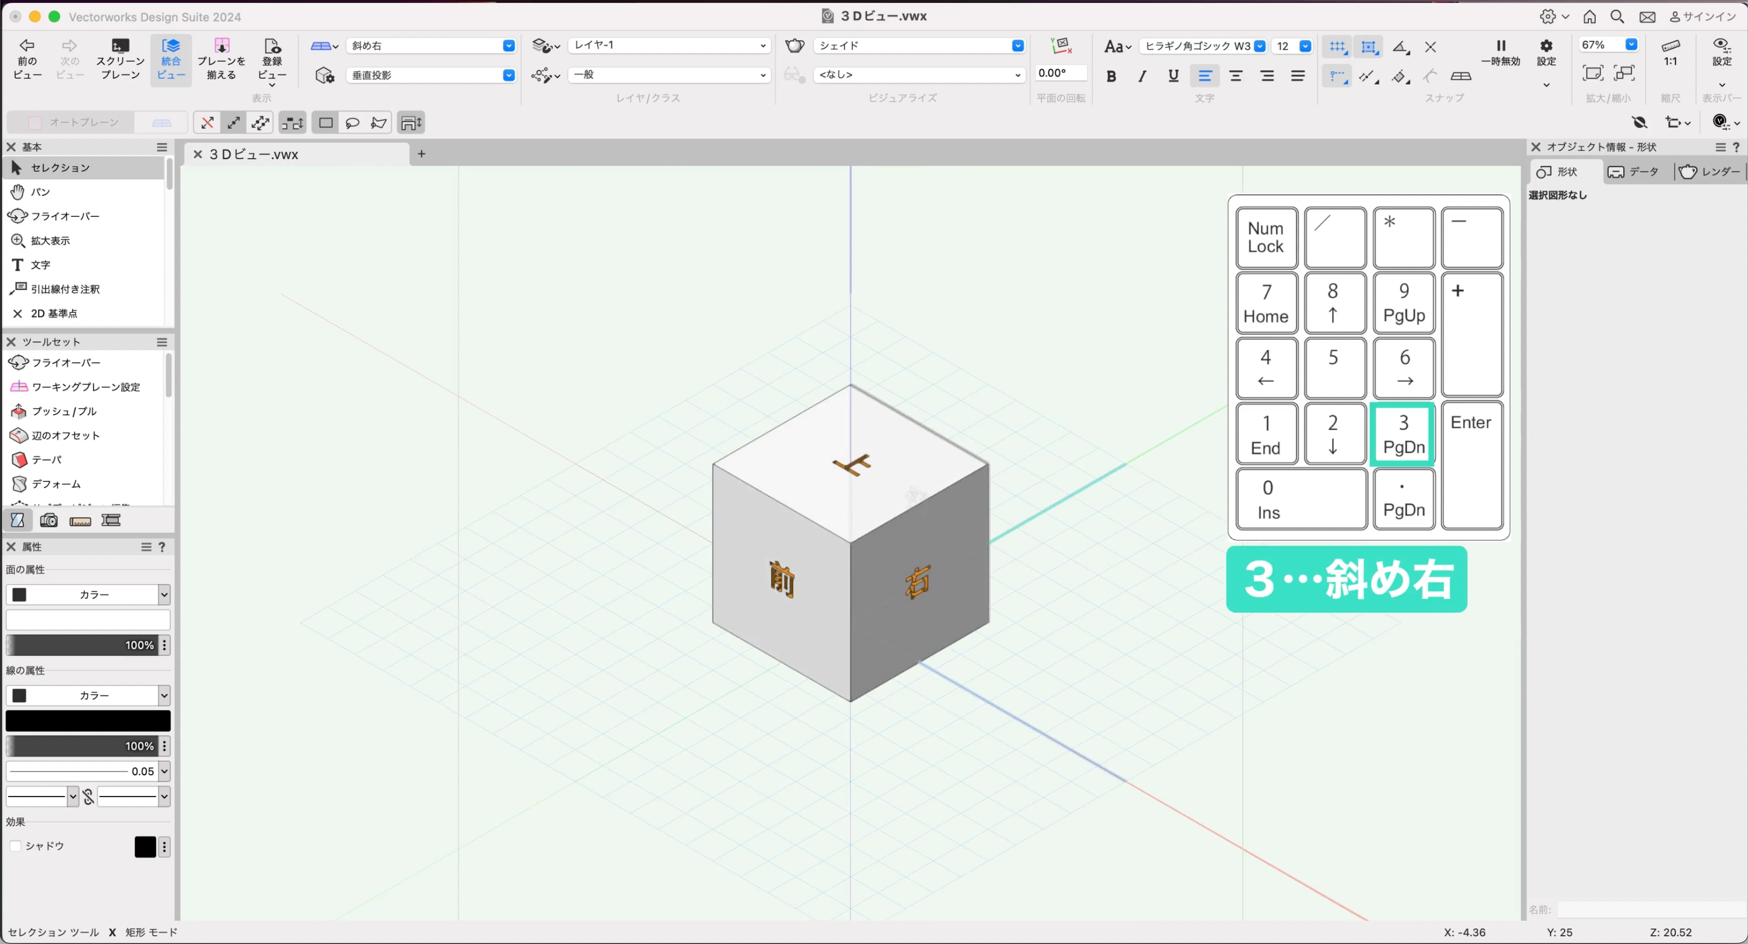Select lasso marquee mode

point(352,123)
